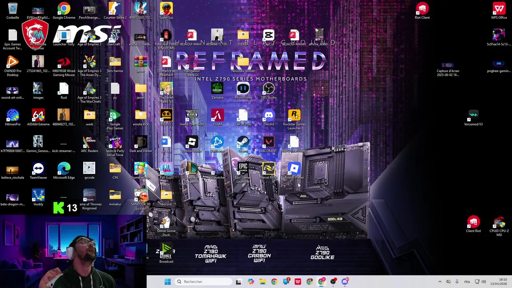Launch the Discord desktop shortcut
Image resolution: width=512 pixels, height=288 pixels.
tap(268, 118)
